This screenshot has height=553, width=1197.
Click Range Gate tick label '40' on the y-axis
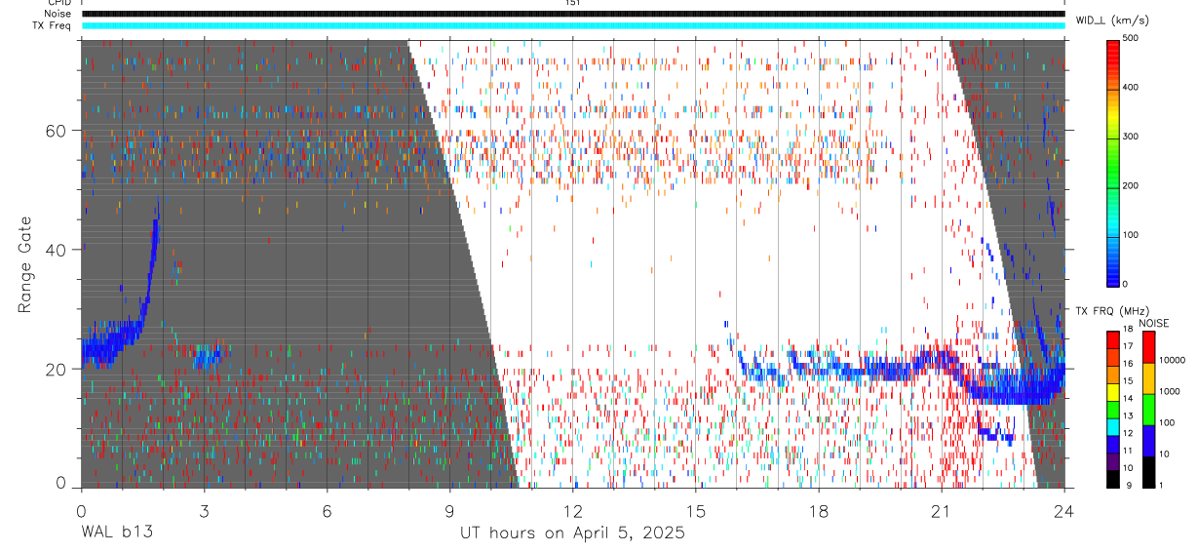click(x=58, y=250)
